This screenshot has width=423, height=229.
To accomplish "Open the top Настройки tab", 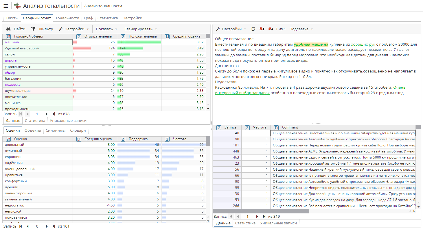I will click(x=132, y=18).
